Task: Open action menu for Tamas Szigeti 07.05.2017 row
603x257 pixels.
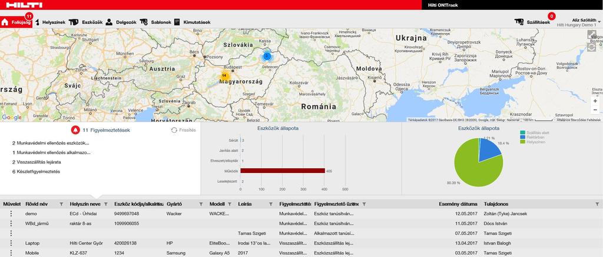Action: click(x=11, y=233)
